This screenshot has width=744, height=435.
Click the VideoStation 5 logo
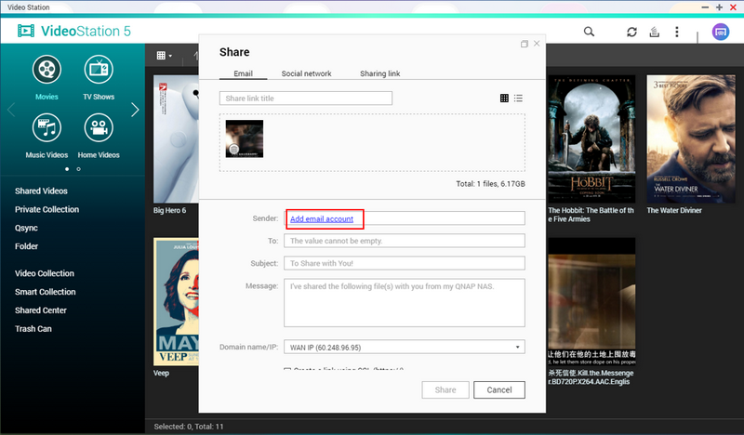[x=74, y=31]
